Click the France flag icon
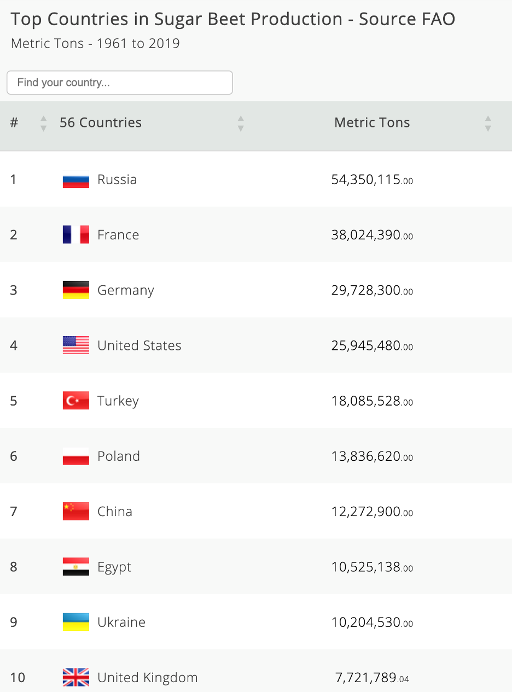The image size is (512, 692). (x=76, y=234)
